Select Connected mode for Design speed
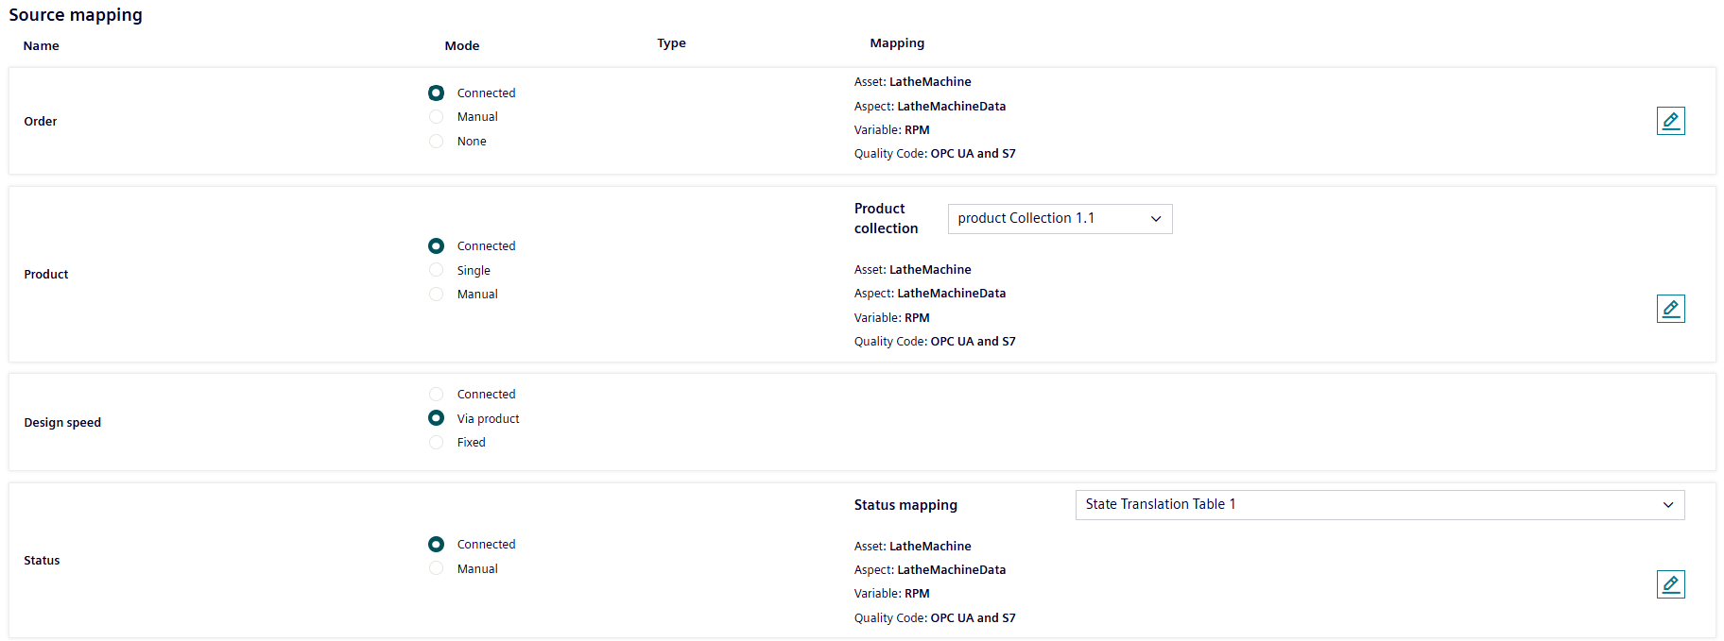 click(436, 394)
